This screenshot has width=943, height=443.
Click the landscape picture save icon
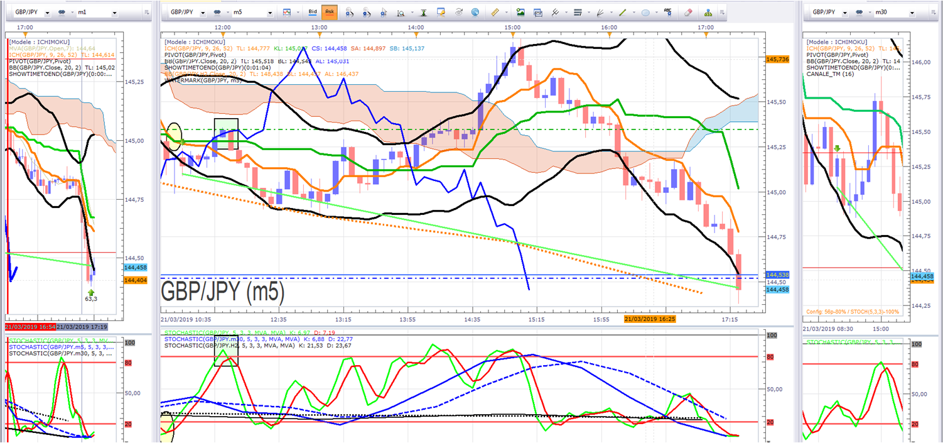[x=520, y=12]
